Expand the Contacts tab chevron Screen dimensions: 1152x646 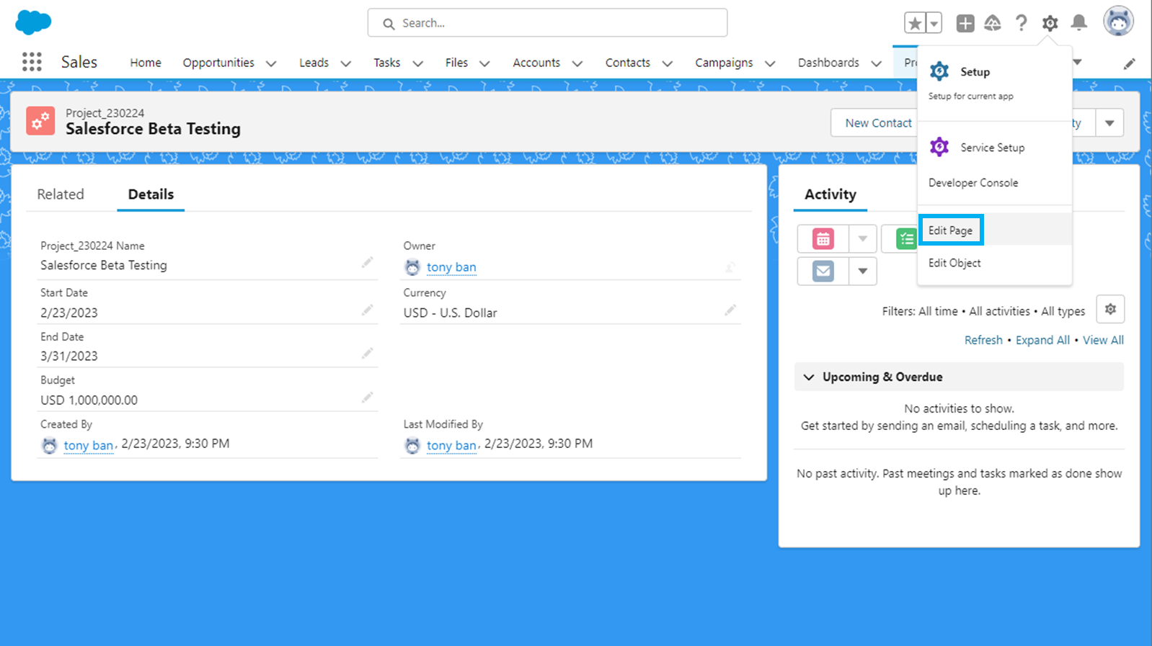668,63
